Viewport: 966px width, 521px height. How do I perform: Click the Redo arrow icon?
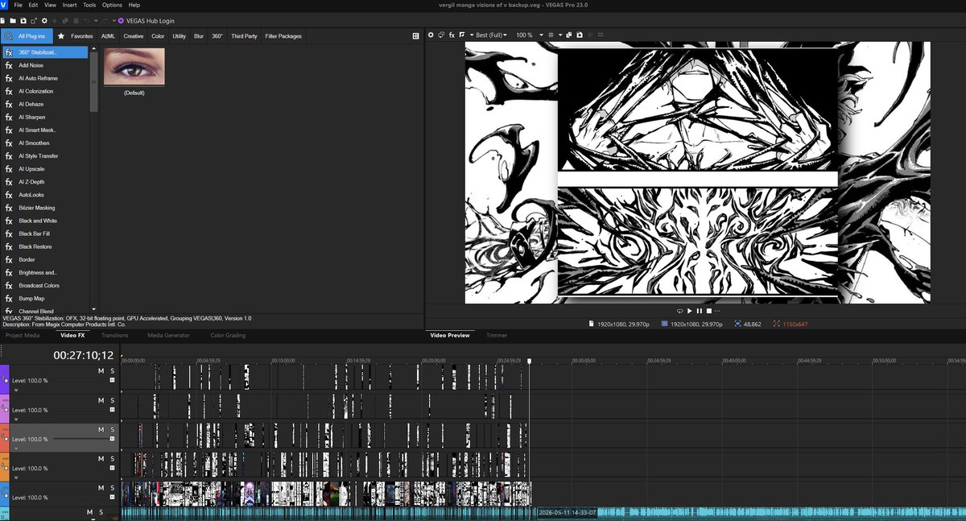coord(105,21)
